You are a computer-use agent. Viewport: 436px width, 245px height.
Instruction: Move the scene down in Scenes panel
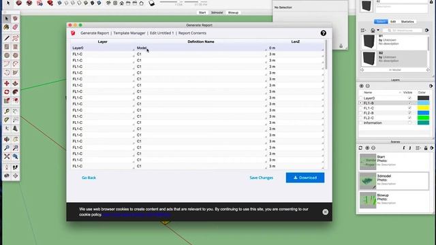tap(410, 148)
